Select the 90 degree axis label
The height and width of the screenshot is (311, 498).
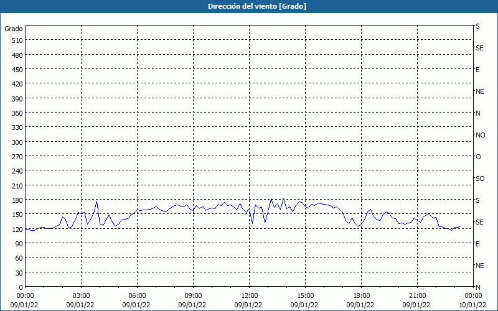[19, 244]
